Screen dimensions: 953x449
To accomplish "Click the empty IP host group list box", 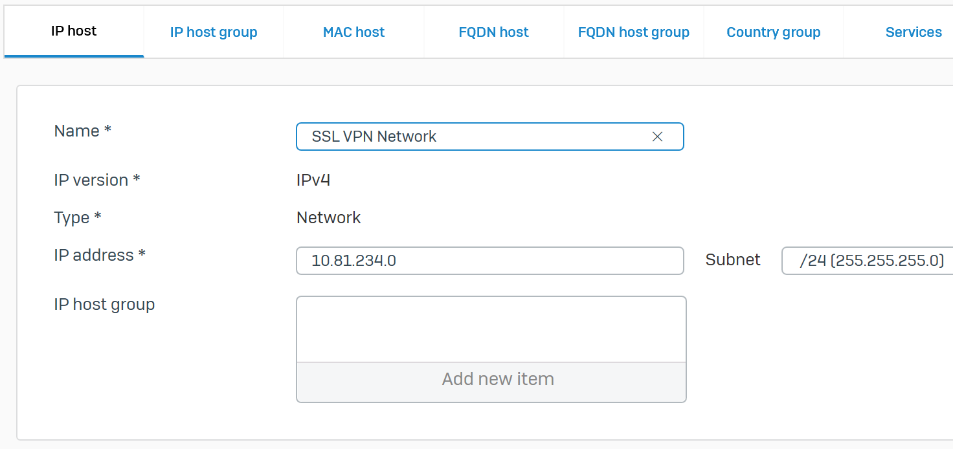I will (x=491, y=329).
